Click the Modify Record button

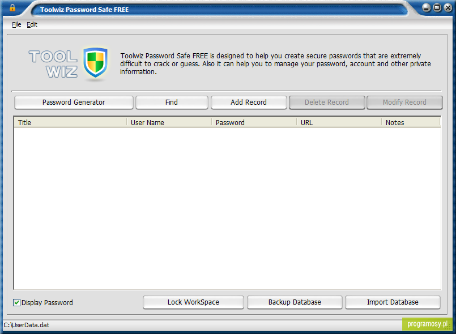(404, 102)
